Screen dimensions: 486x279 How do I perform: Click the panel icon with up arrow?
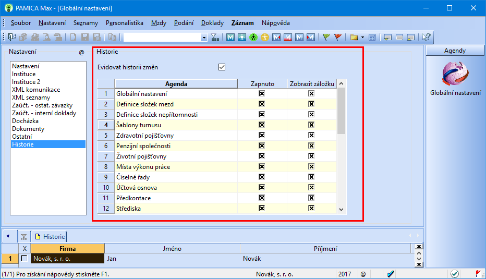411,37
